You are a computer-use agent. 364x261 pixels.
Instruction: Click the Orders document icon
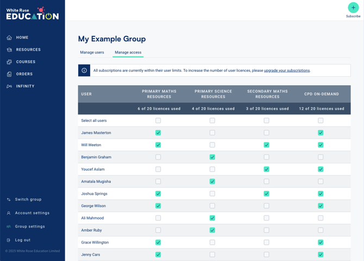tap(9, 74)
